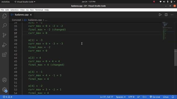Start Go Live server
This screenshot has width=177, height=99.
pos(155,97)
